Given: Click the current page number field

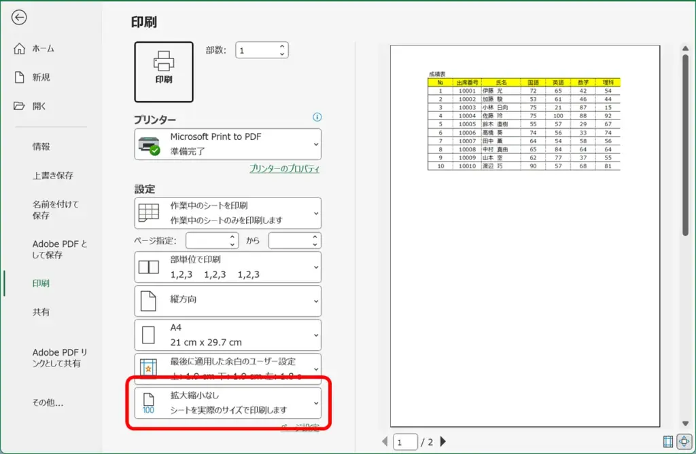Looking at the screenshot, I should coord(406,442).
